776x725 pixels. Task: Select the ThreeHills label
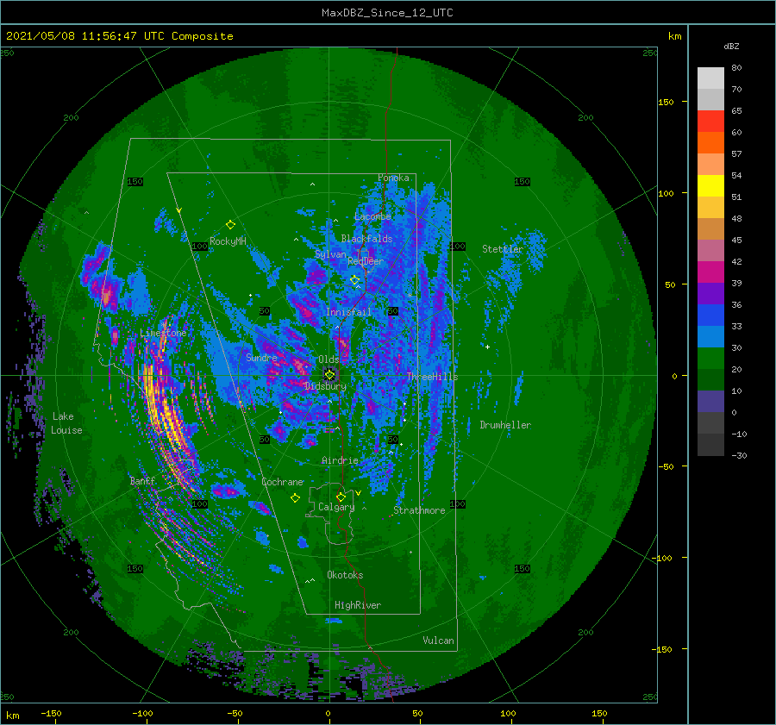pyautogui.click(x=433, y=377)
